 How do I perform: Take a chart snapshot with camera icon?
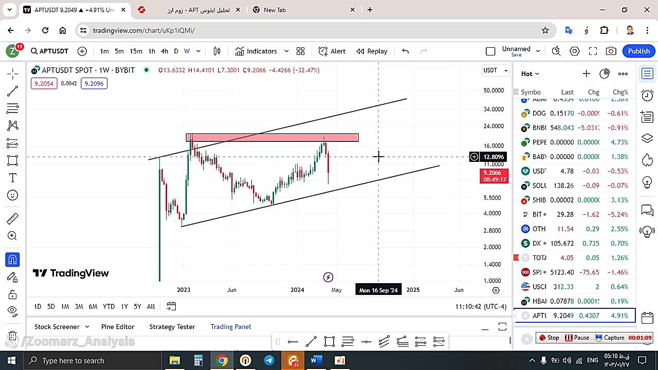(611, 51)
